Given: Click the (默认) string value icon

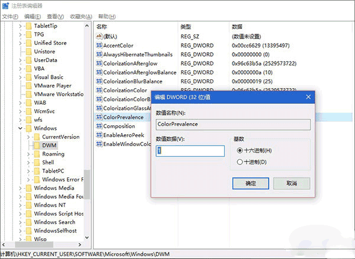Looking at the screenshot, I should coord(99,36).
